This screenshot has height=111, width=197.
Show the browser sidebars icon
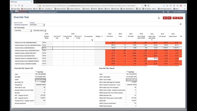171,6
